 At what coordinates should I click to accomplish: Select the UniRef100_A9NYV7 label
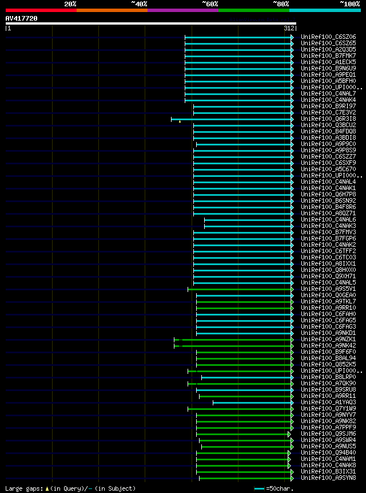point(328,415)
